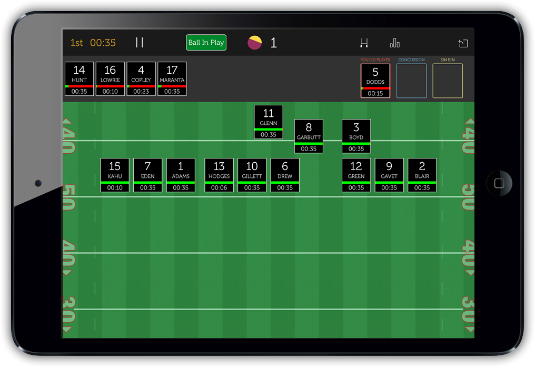Open the bar chart statistics icon
The width and height of the screenshot is (535, 367).
(394, 43)
